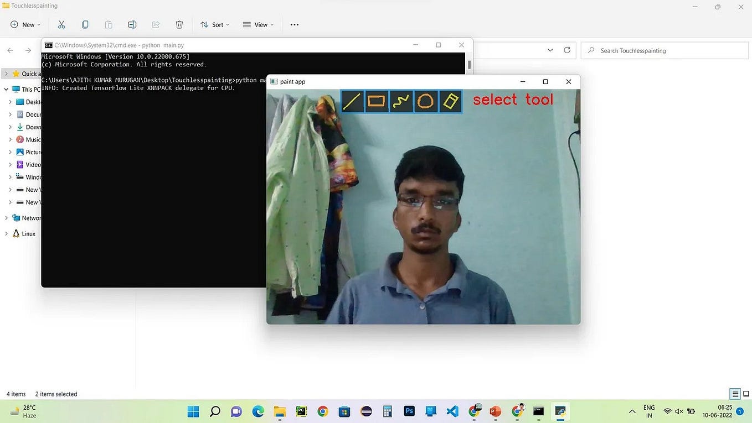752x423 pixels.
Task: Refresh the current folder
Action: point(566,50)
